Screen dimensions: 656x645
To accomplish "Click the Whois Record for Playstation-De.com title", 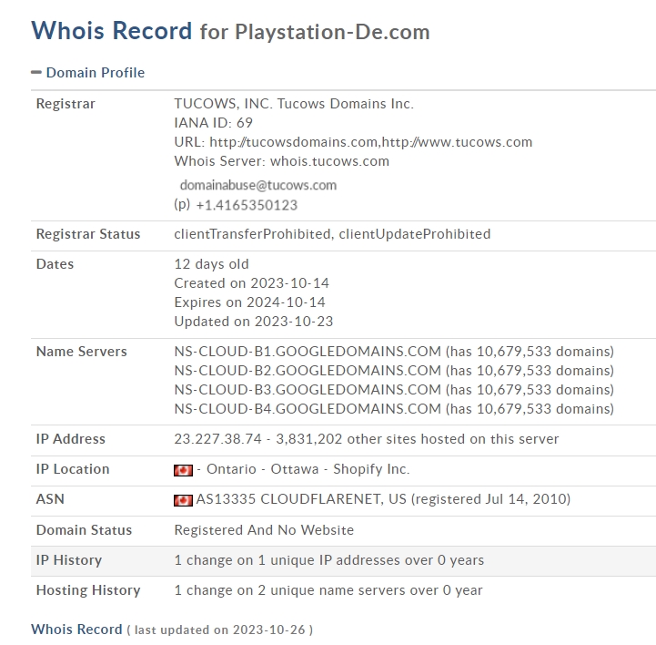I will point(230,31).
